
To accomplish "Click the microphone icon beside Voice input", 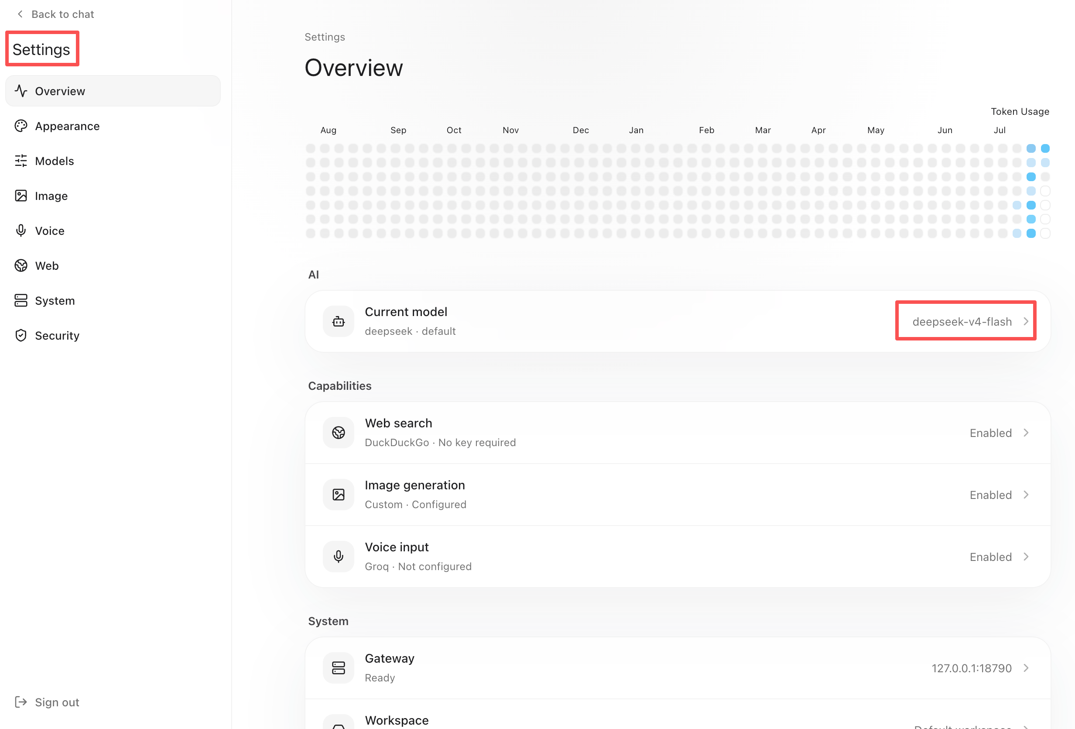I will [339, 557].
